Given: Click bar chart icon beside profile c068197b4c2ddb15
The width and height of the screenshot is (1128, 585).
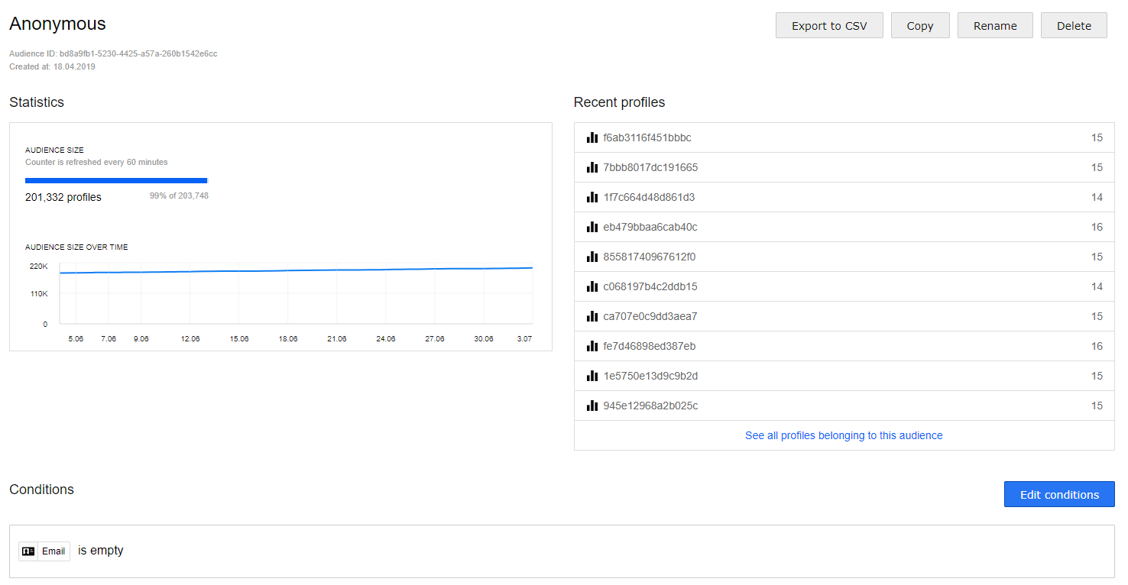Looking at the screenshot, I should (x=592, y=287).
